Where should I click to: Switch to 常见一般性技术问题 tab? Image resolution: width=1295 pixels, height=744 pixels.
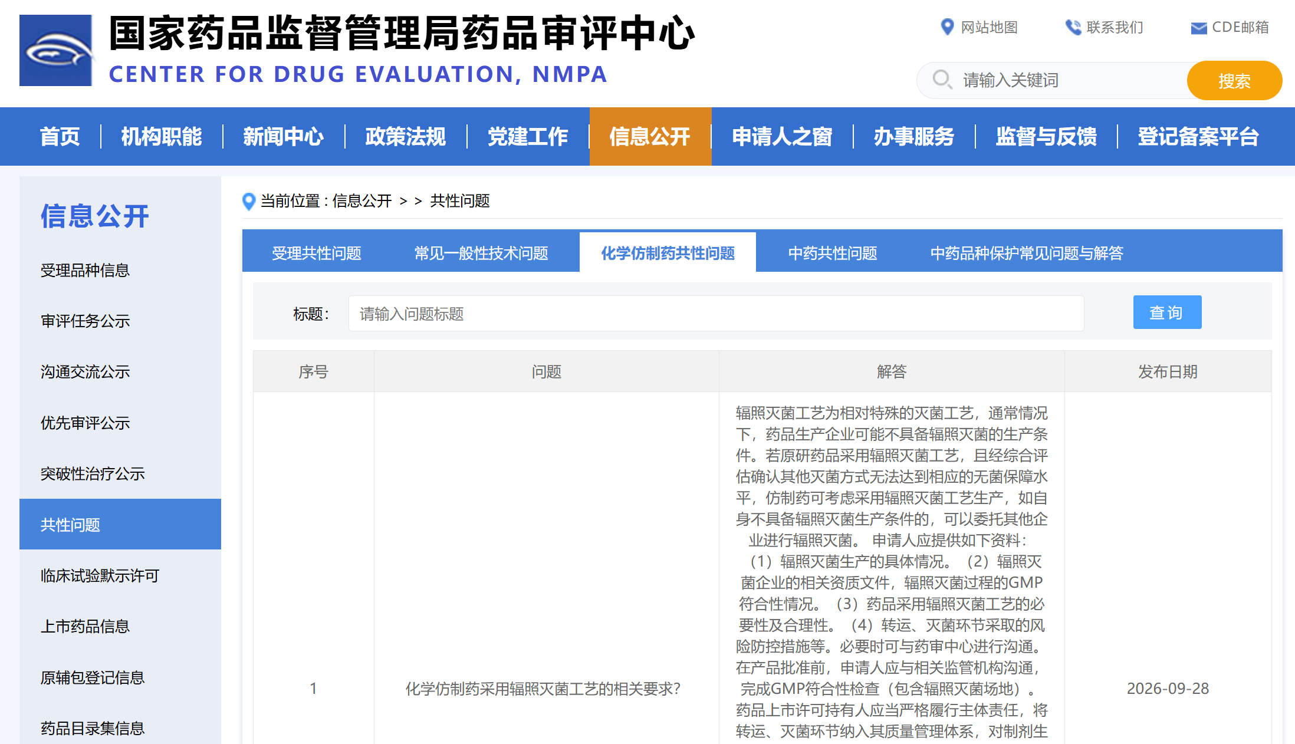tap(481, 253)
